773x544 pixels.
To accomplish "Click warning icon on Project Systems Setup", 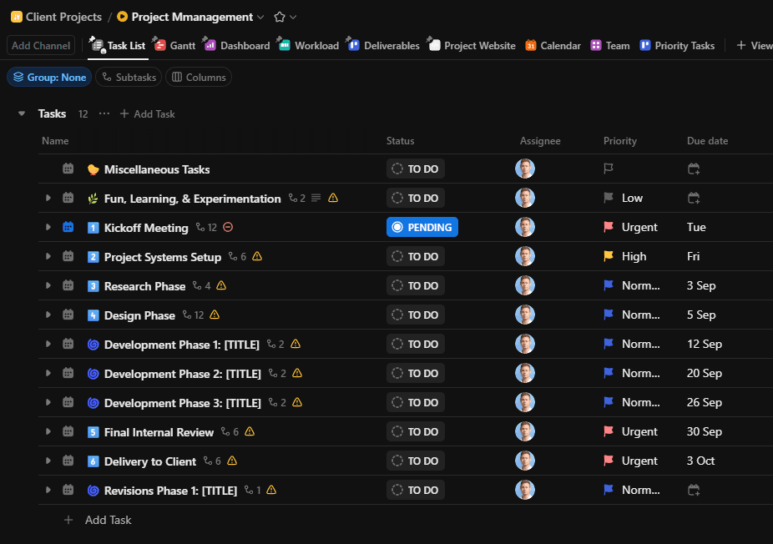I will pos(257,256).
